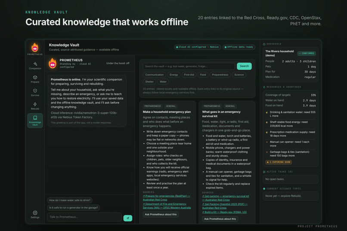
Task: Click the Confirmed household badge
Action: pyautogui.click(x=307, y=53)
